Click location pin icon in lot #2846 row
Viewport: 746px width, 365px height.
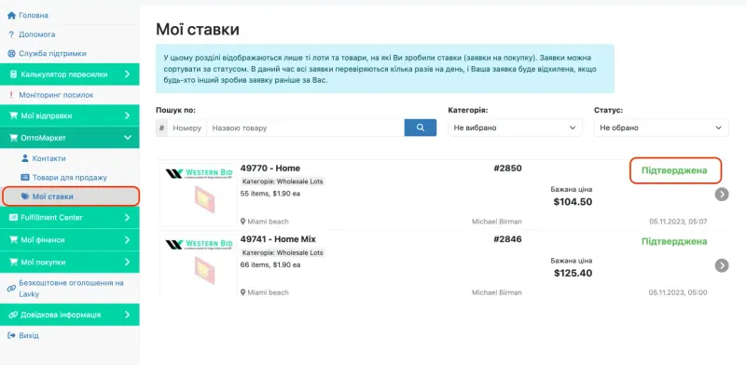(243, 292)
